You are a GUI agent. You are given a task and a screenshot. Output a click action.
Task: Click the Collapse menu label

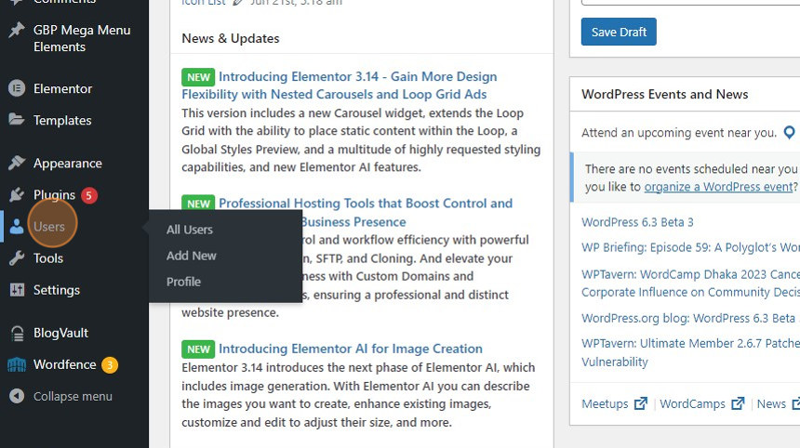(x=73, y=396)
